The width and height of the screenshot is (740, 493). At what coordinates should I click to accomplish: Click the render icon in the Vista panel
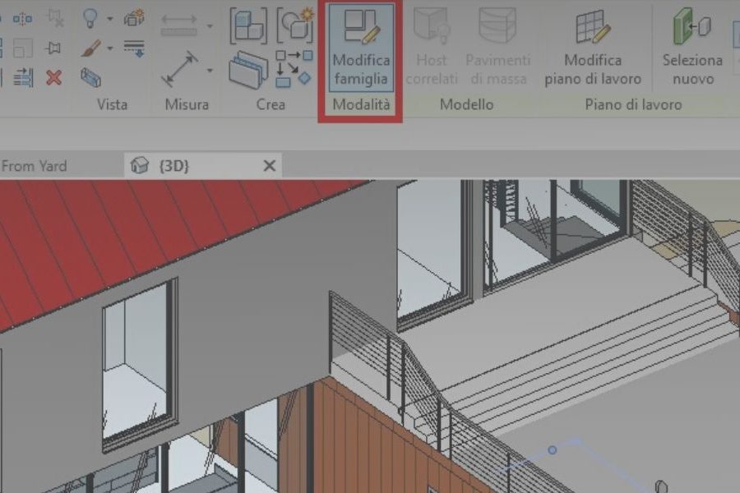pos(134,20)
